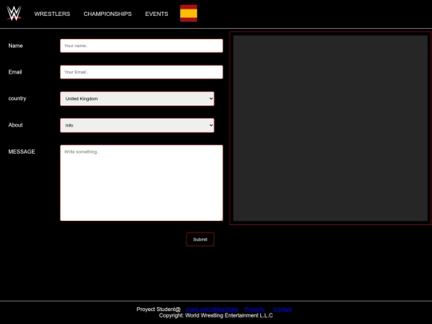Click the MESSAGE field label
The image size is (432, 324).
pyautogui.click(x=22, y=151)
